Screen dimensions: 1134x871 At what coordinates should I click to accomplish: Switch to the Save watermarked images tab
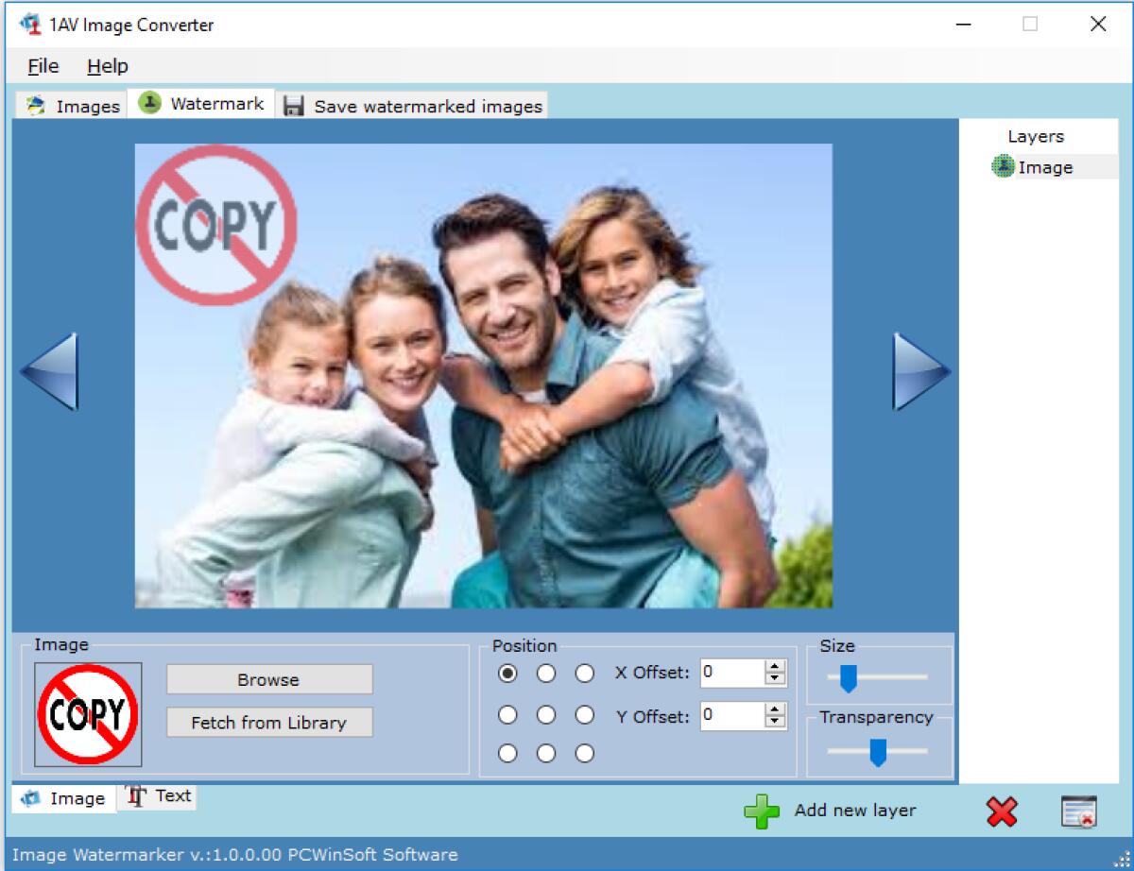414,106
